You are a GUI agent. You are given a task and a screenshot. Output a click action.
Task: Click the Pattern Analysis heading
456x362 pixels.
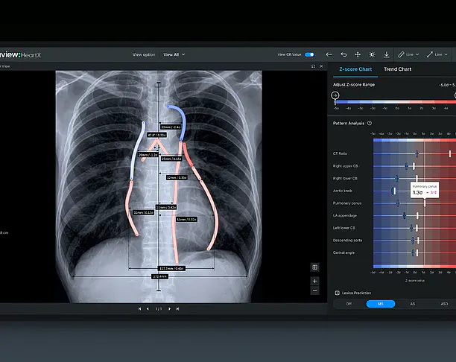point(349,124)
